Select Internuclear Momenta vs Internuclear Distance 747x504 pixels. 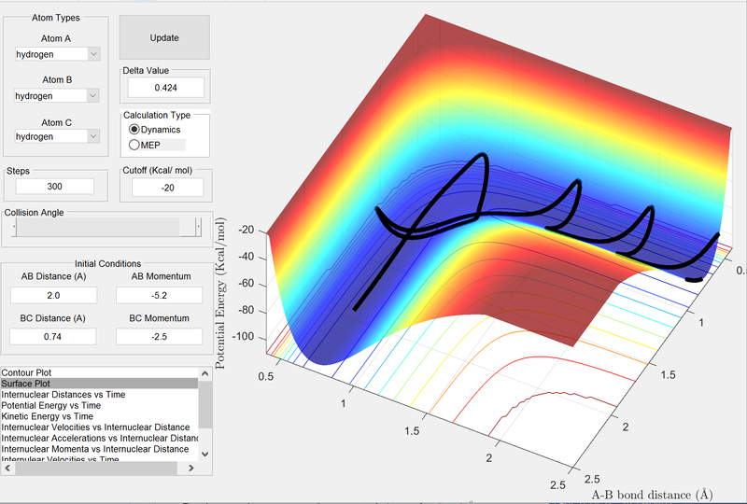click(99, 449)
